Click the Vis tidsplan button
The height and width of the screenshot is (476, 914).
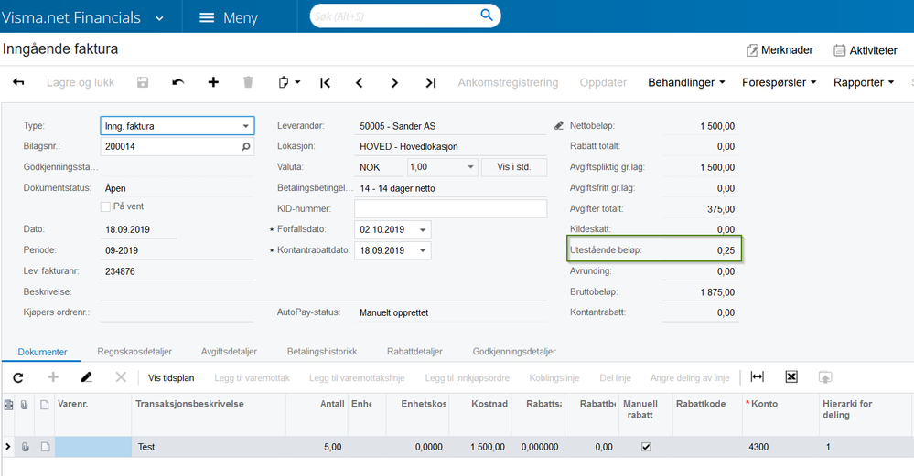171,377
